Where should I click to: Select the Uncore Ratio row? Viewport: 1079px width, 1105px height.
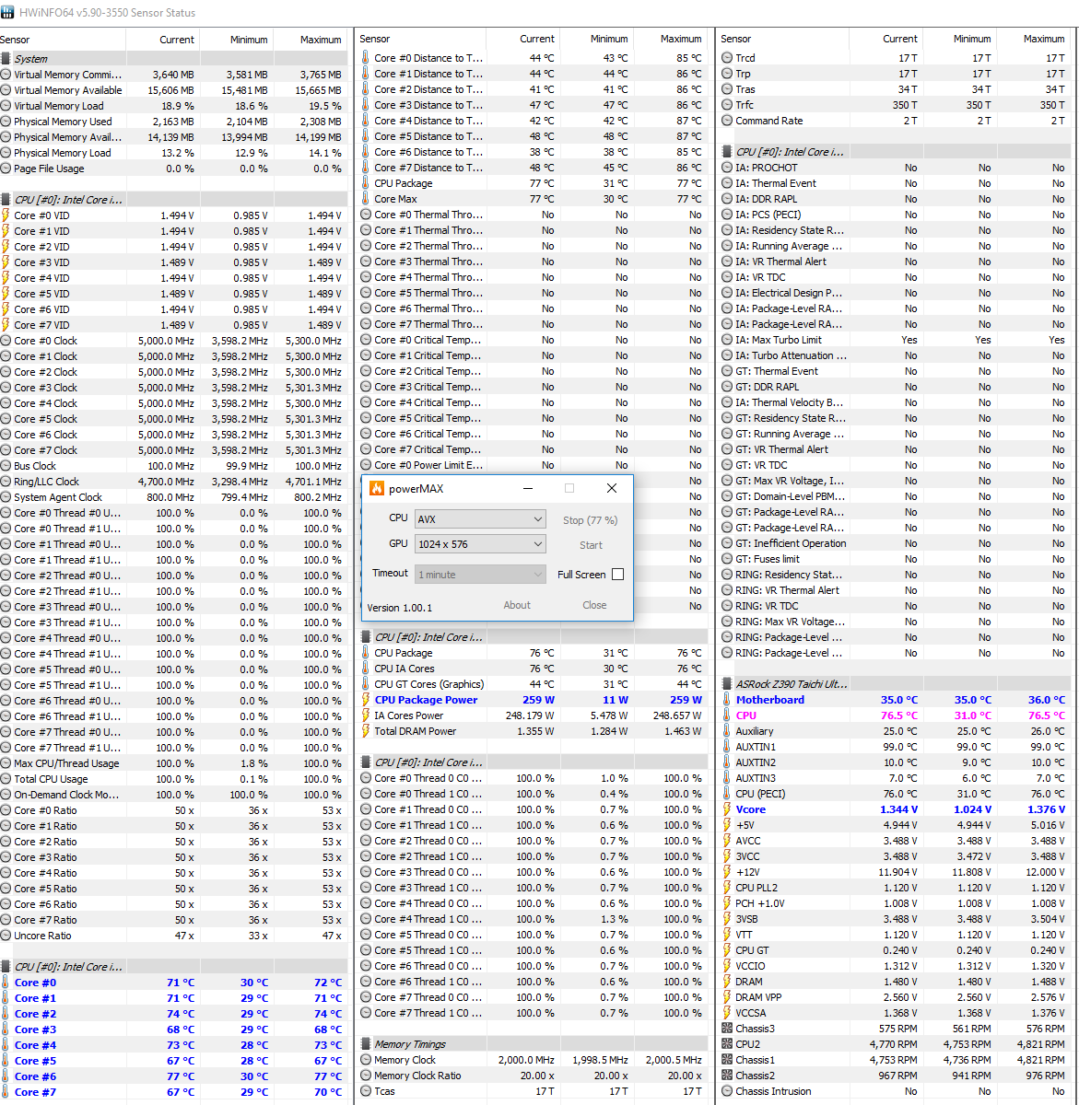click(x=173, y=936)
